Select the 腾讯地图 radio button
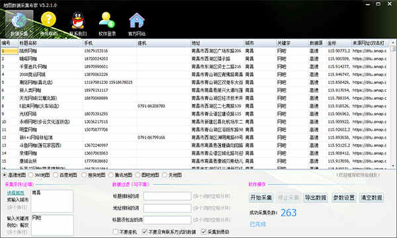This screenshot has height=238, width=397. point(111,175)
